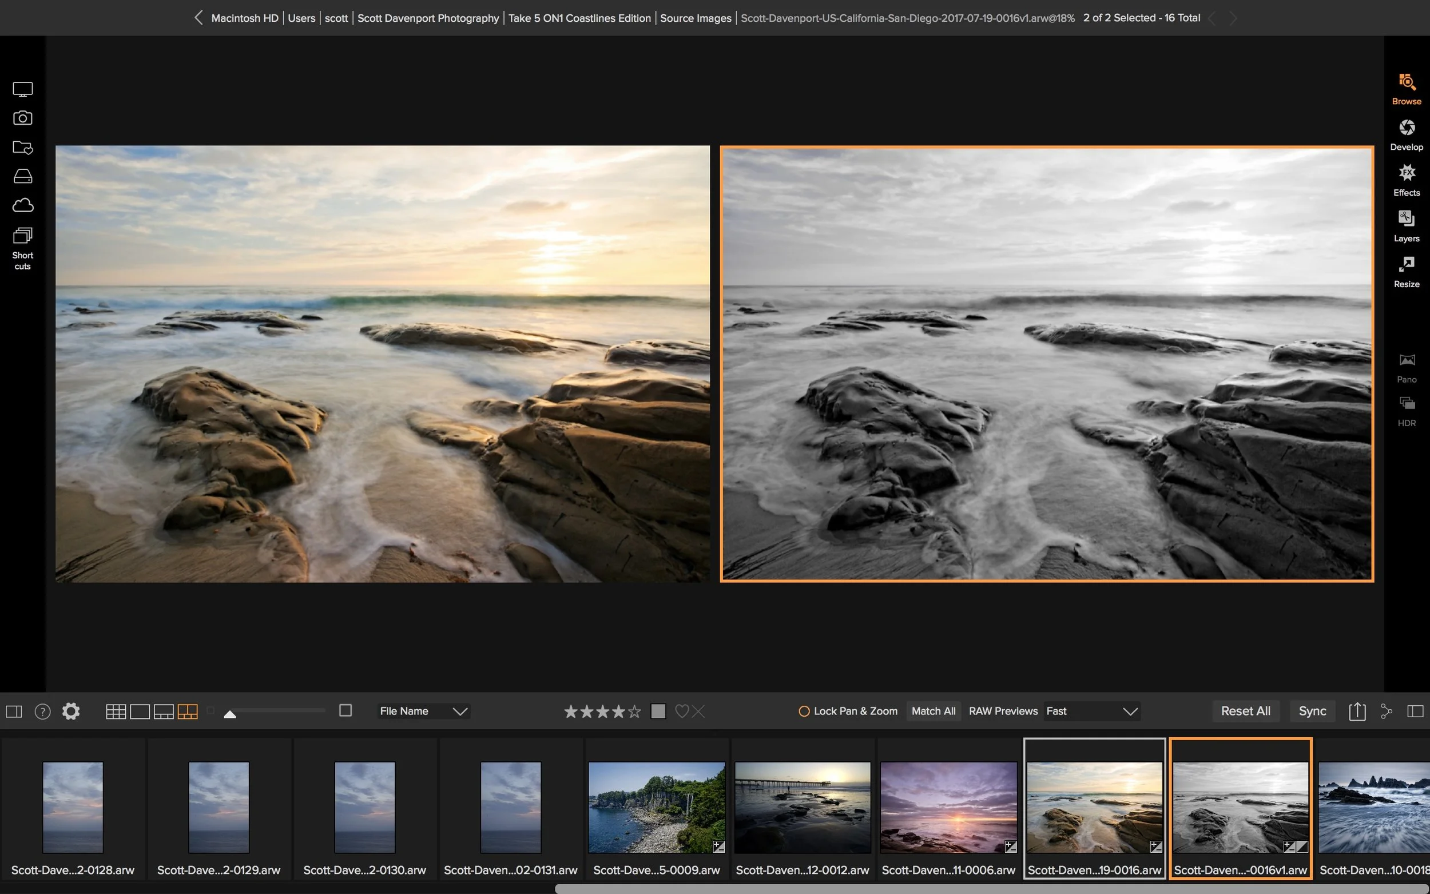
Task: Toggle the left panel visibility
Action: 14,712
